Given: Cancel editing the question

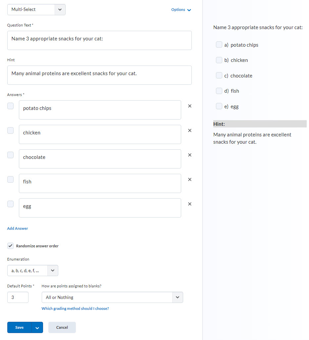Looking at the screenshot, I should pyautogui.click(x=62, y=327).
